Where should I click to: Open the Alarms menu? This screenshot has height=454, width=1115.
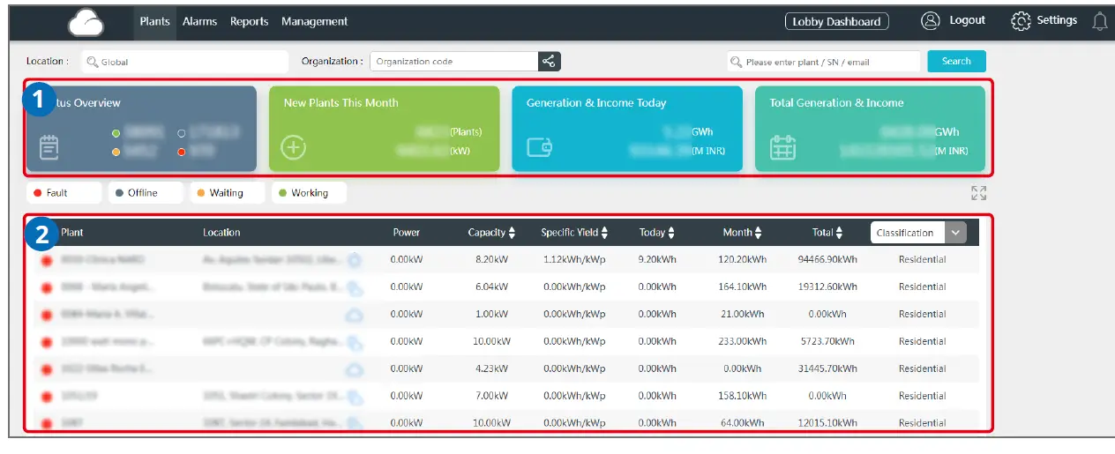tap(199, 22)
